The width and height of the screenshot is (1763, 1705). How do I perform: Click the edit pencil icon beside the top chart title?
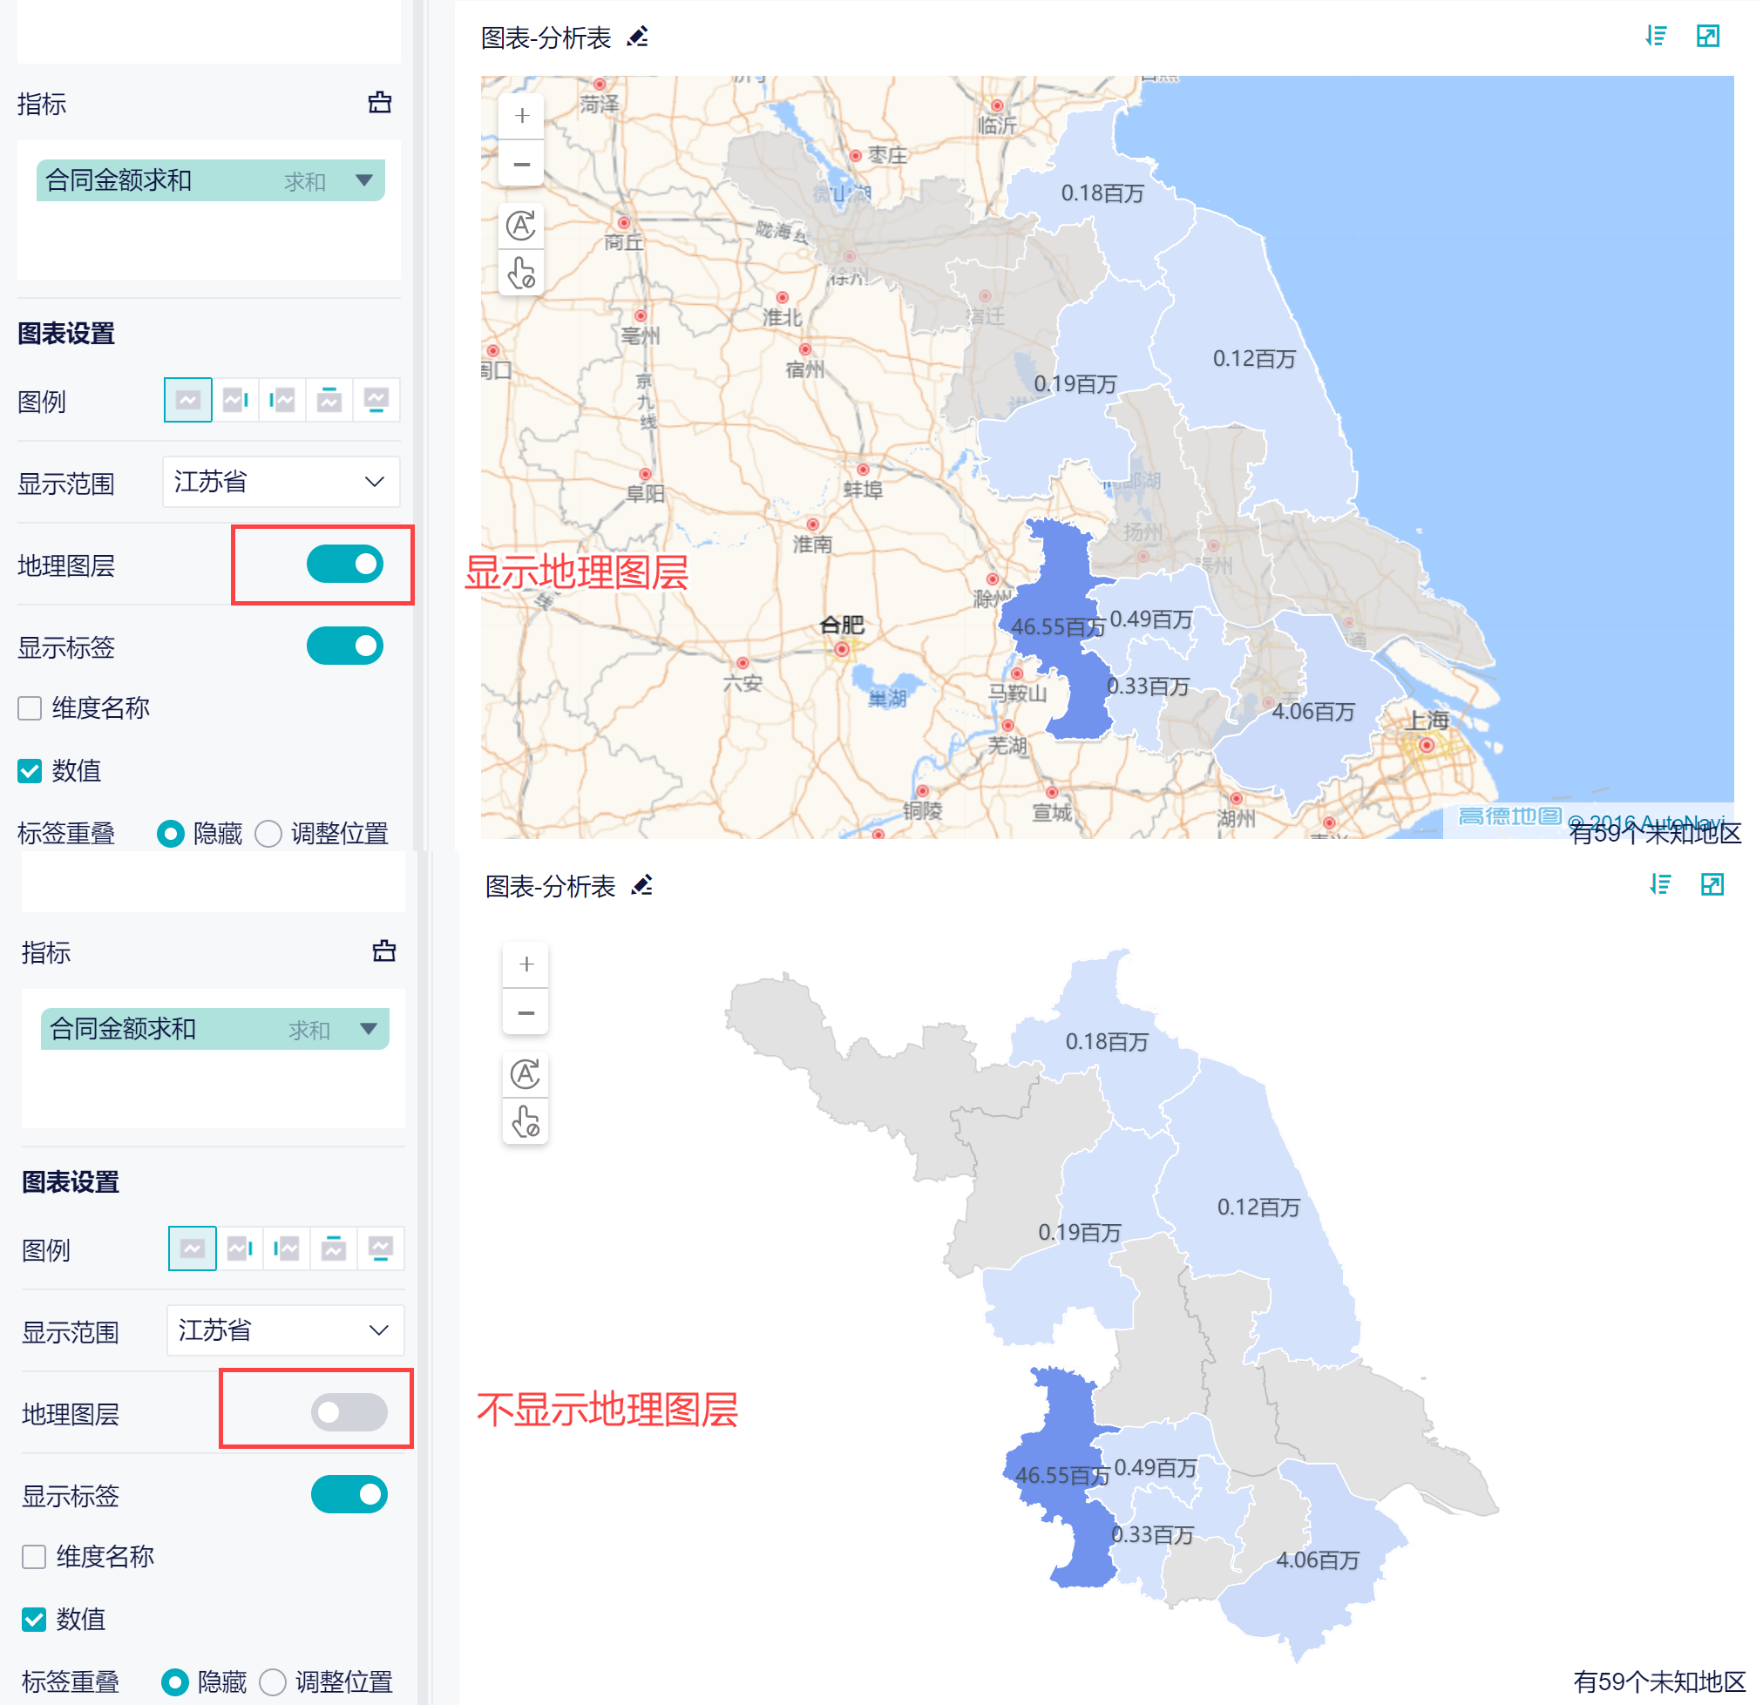638,37
